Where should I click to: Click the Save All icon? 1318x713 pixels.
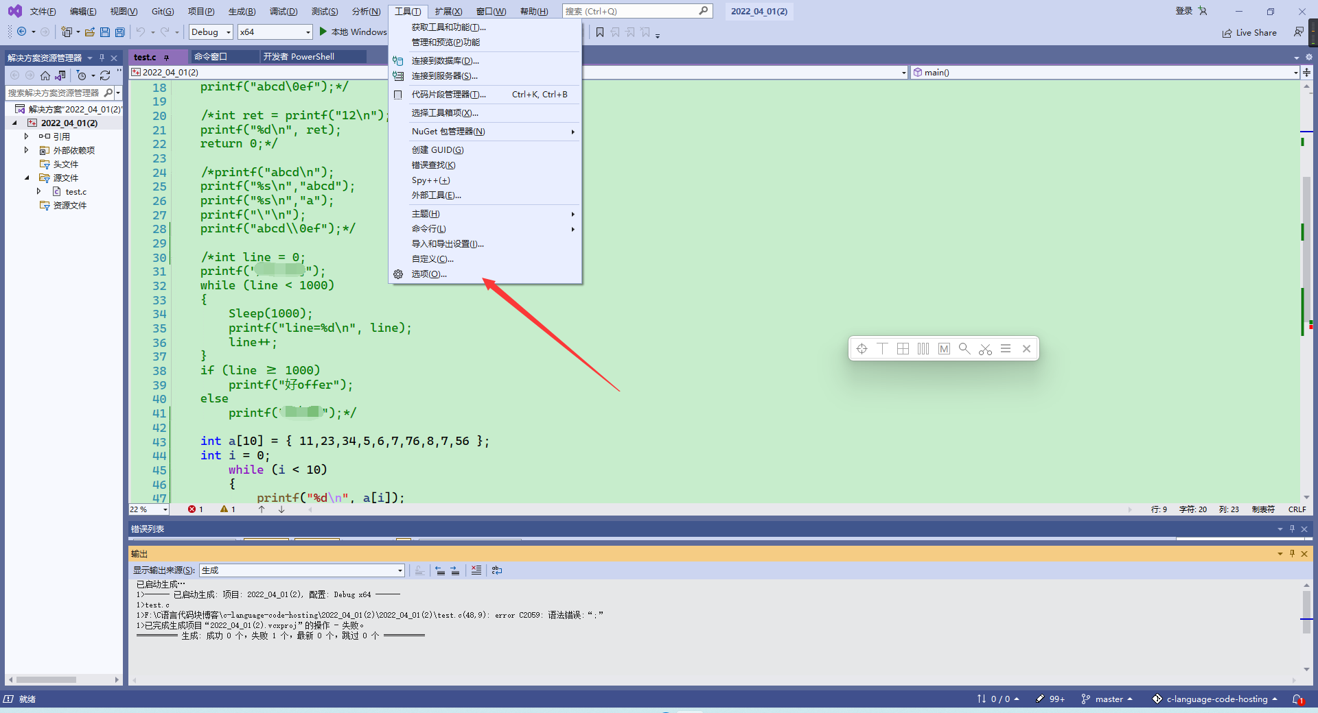(120, 32)
